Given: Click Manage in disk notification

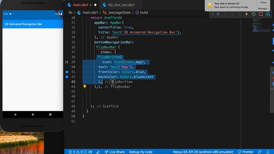Looking at the screenshot, I should click(263, 9).
